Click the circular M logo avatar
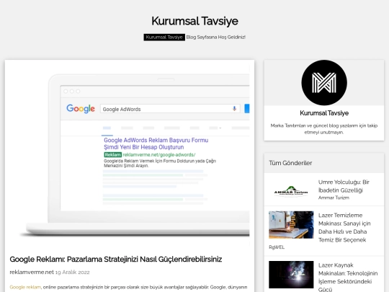 click(x=324, y=83)
